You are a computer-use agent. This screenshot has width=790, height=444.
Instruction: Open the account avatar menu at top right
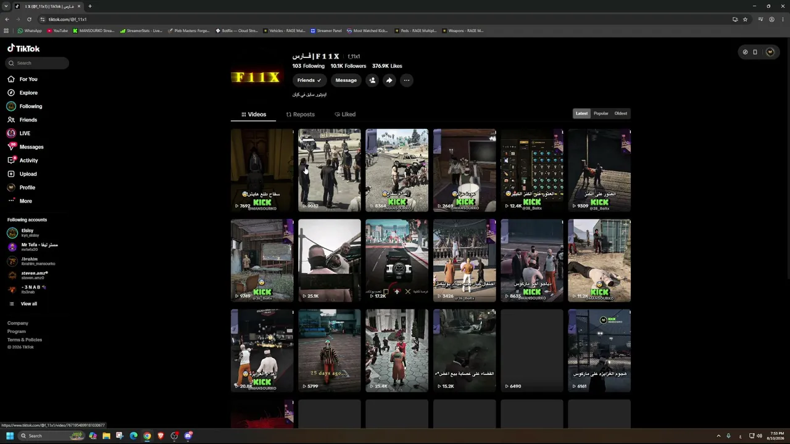pos(770,52)
